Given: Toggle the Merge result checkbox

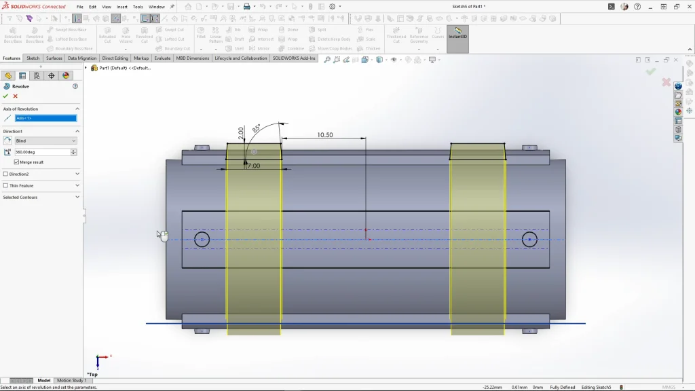Looking at the screenshot, I should point(17,162).
